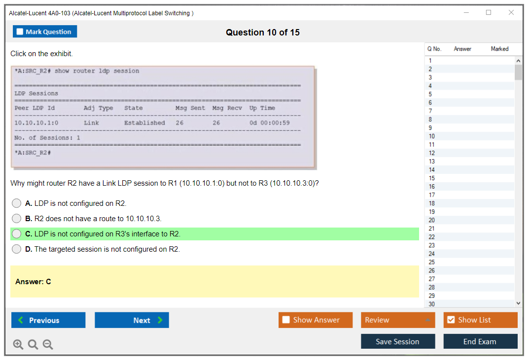The width and height of the screenshot is (530, 362).
Task: Open the LDP session exhibit image
Action: [162, 117]
